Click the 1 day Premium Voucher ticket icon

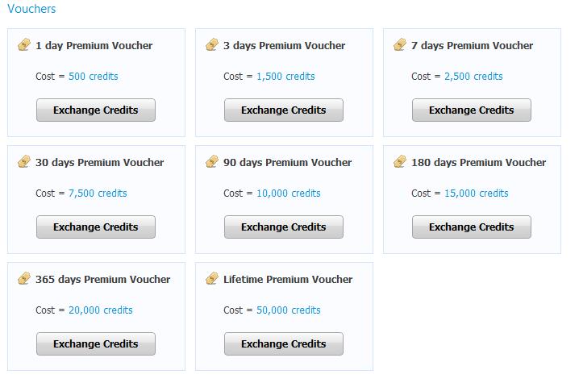tap(24, 45)
